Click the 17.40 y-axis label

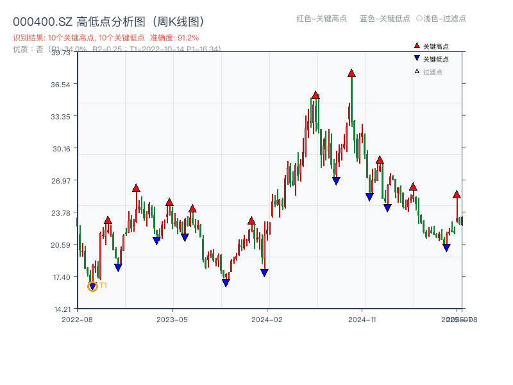[x=62, y=277]
